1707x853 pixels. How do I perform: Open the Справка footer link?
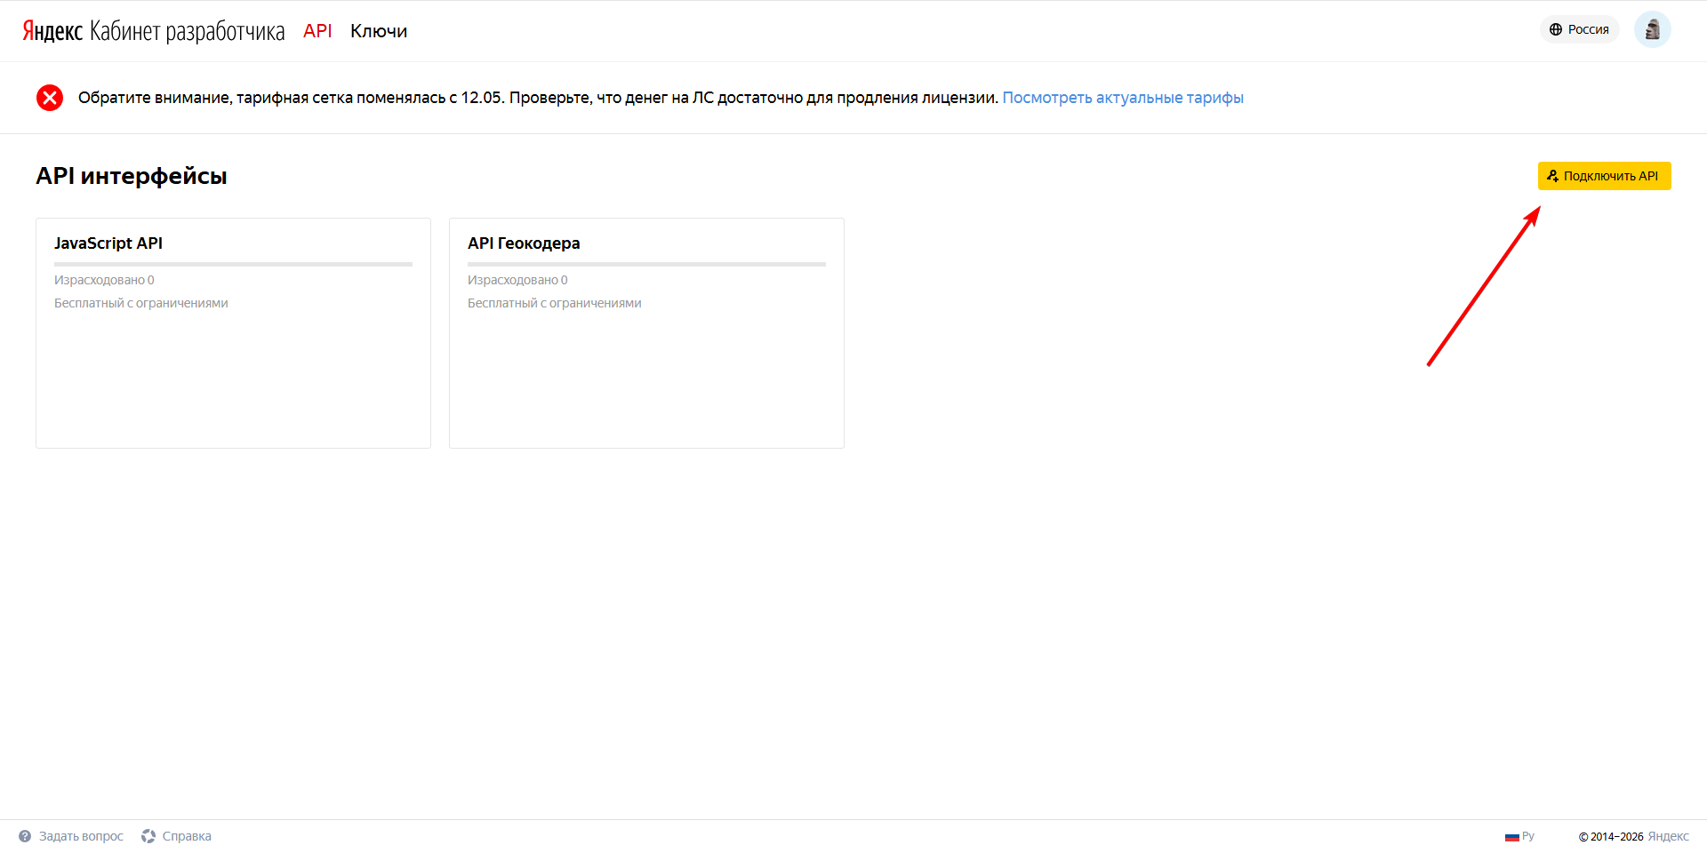(187, 836)
